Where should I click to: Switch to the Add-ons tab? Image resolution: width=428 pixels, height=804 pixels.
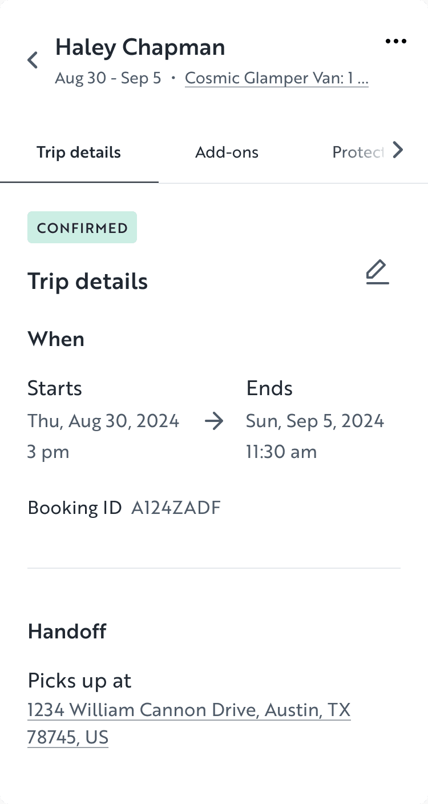click(x=227, y=152)
